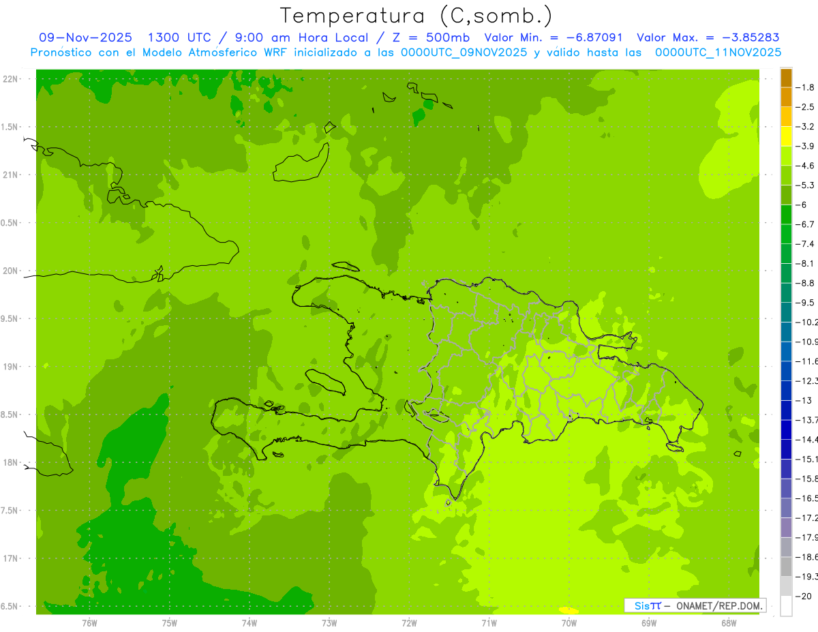Click the "-3.2" colorbar value

[805, 127]
